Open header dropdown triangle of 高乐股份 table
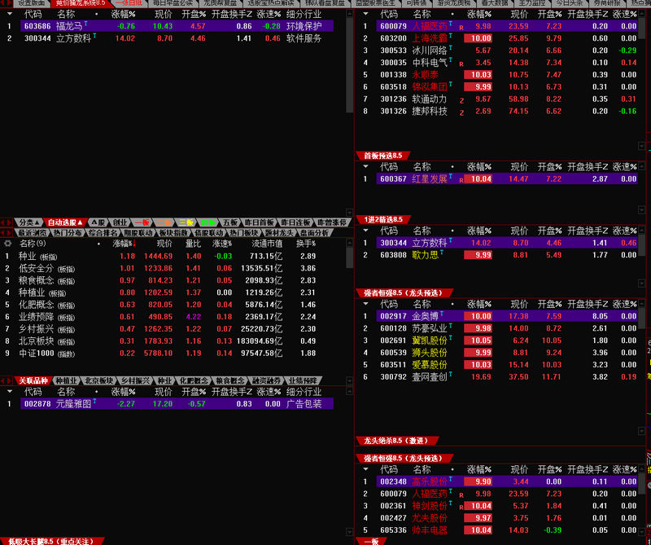This screenshot has height=545, width=651. 365,469
